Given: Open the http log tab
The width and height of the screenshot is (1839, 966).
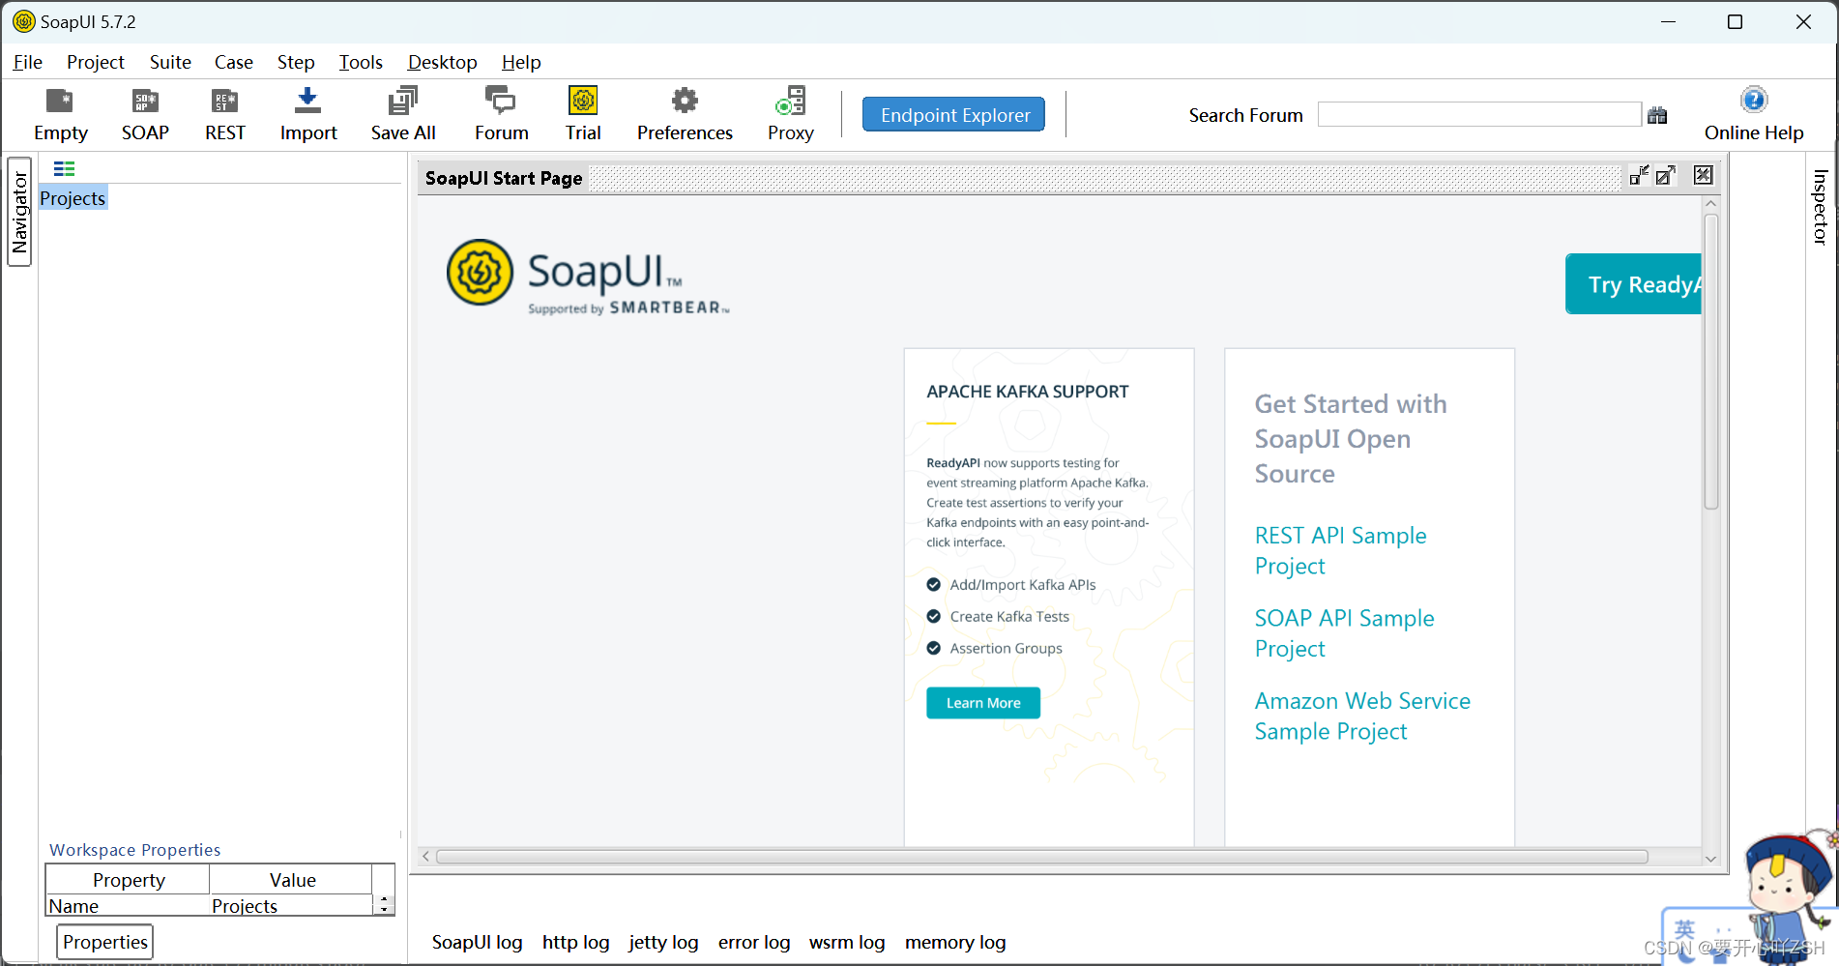Looking at the screenshot, I should (575, 942).
